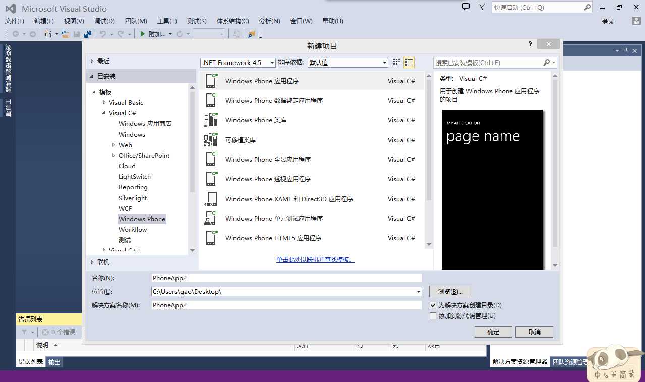Click the 解决方案名称 input field
Image resolution: width=645 pixels, height=382 pixels.
click(286, 305)
